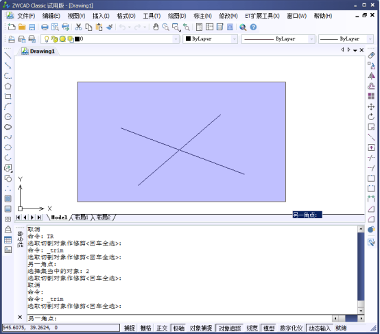Expand the layer selection dropdown

point(176,39)
